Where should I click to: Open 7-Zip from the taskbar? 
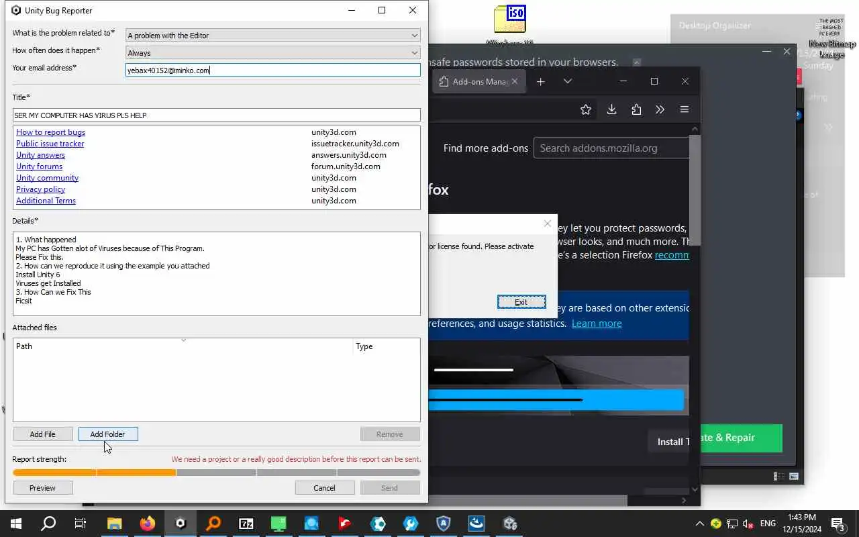tap(246, 524)
